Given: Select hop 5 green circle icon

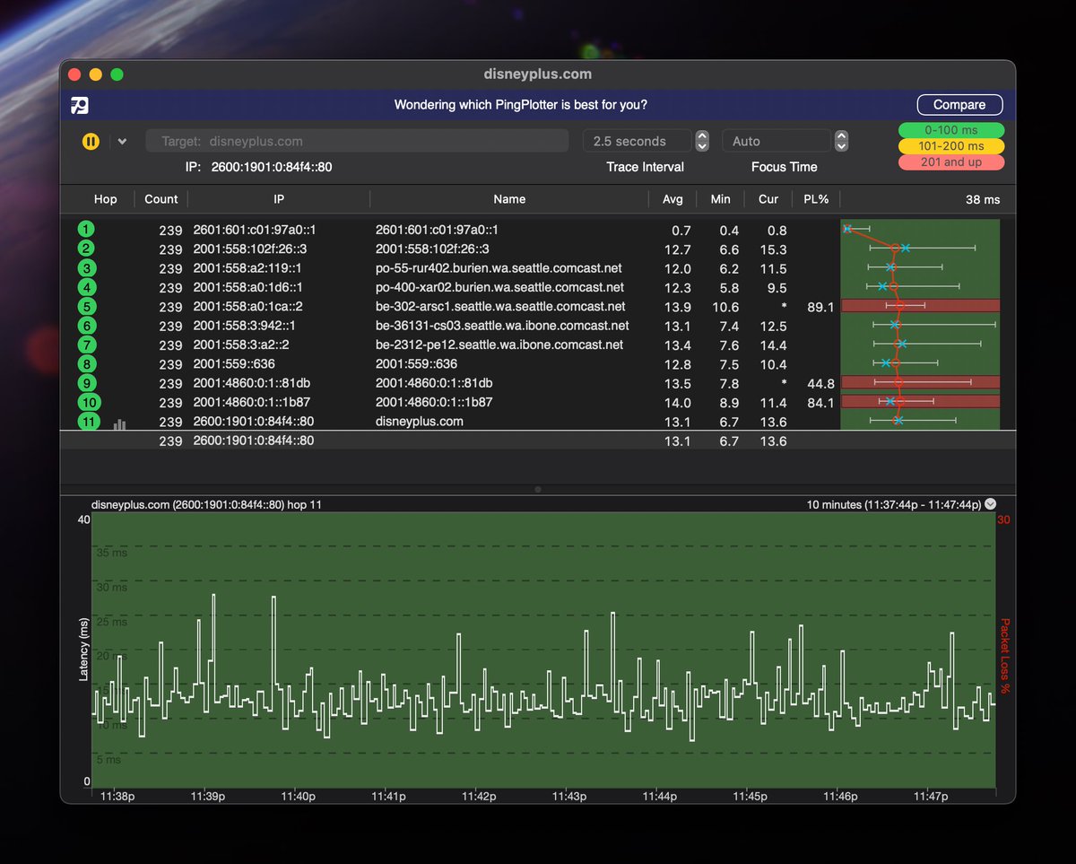Looking at the screenshot, I should coord(86,307).
